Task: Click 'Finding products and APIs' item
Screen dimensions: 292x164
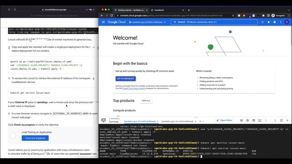Action: [211, 82]
